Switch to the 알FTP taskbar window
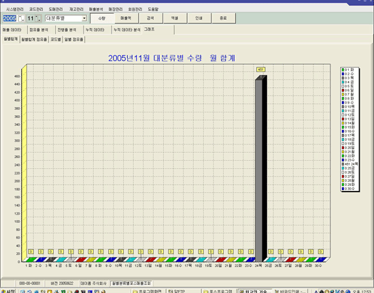This screenshot has height=293, width=374. point(183,291)
